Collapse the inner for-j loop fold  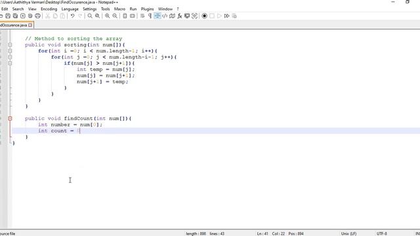pos(10,57)
